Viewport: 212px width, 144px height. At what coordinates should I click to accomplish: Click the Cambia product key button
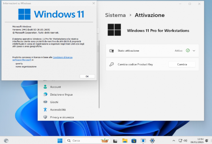tap(182, 64)
